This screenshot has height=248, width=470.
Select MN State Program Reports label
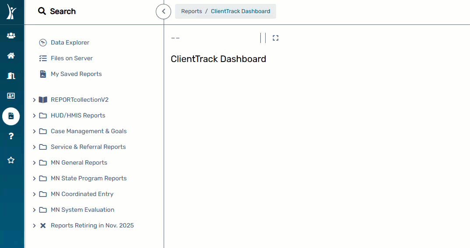point(89,178)
